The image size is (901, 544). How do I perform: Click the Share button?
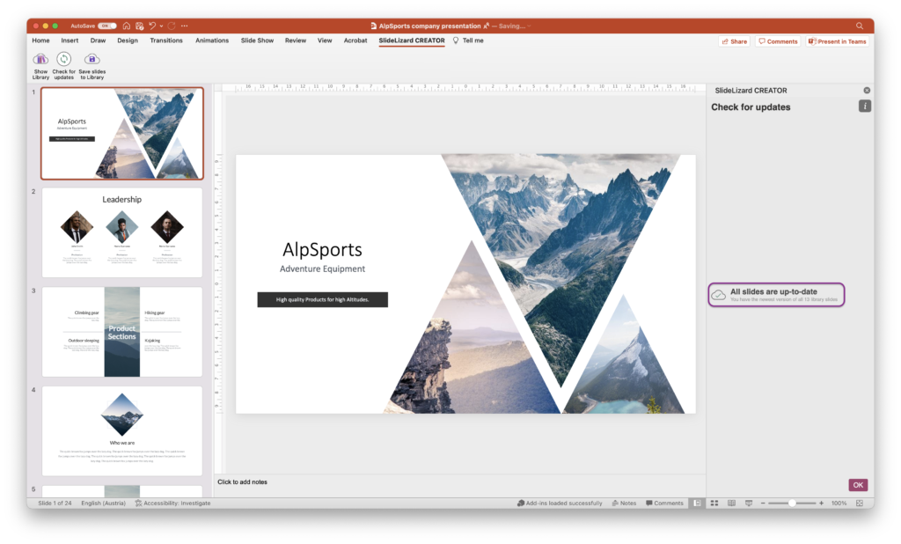pyautogui.click(x=735, y=41)
